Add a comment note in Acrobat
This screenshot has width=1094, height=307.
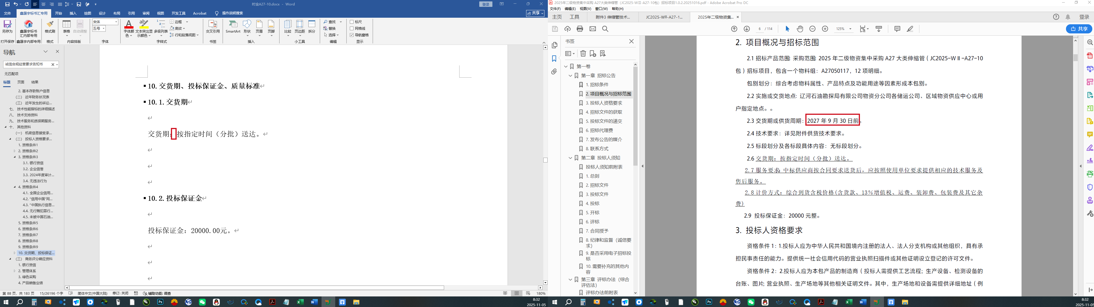click(x=897, y=29)
